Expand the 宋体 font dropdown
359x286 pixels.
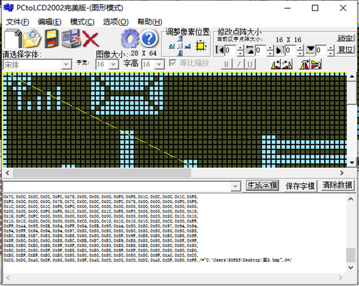66,65
